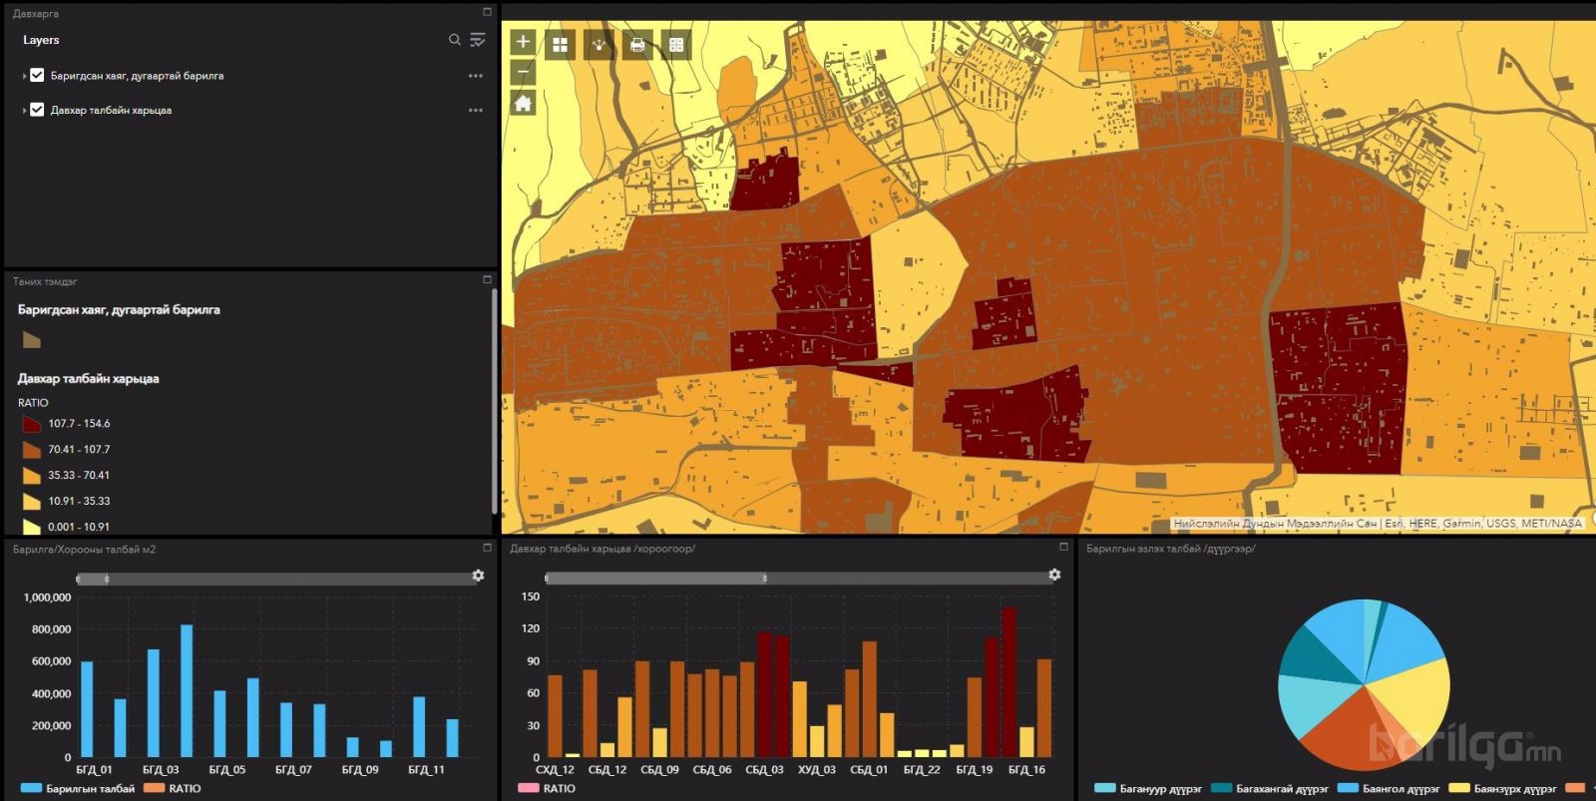This screenshot has height=801, width=1596.
Task: Reset map to home extent
Action: [523, 103]
